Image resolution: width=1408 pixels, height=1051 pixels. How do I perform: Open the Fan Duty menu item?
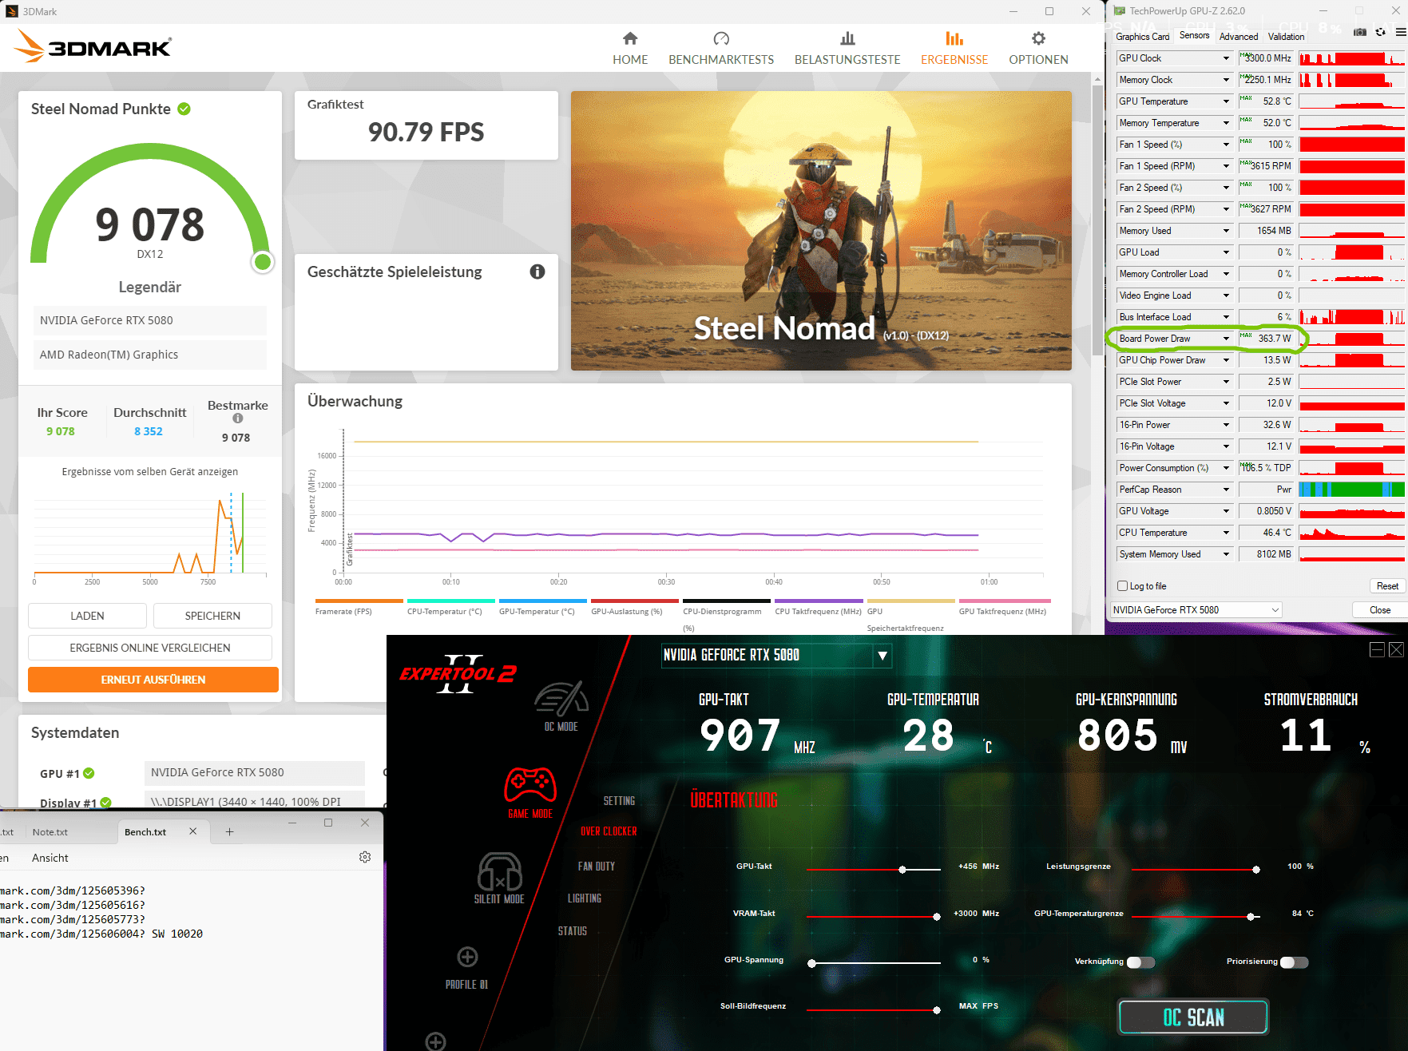pyautogui.click(x=597, y=867)
